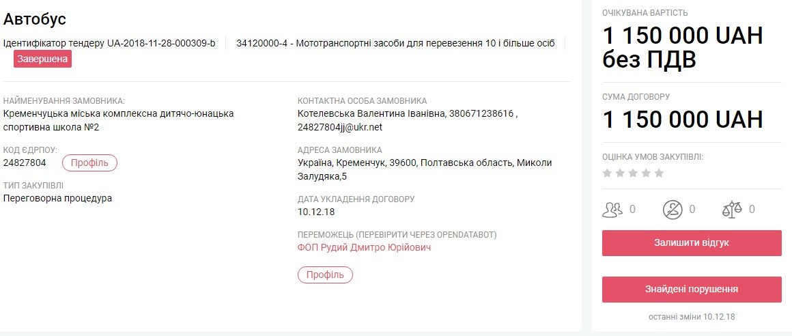Click the ЄДРПОУ code 24827804

pyautogui.click(x=25, y=163)
